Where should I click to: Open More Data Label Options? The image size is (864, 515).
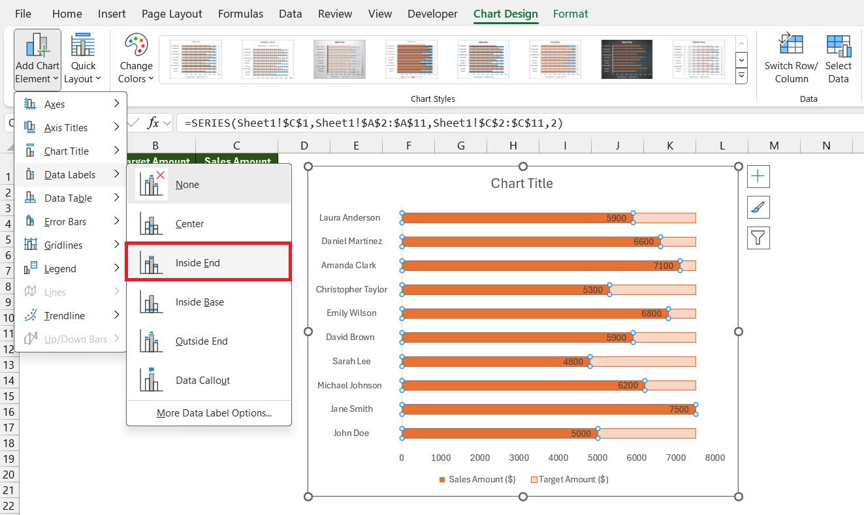214,413
